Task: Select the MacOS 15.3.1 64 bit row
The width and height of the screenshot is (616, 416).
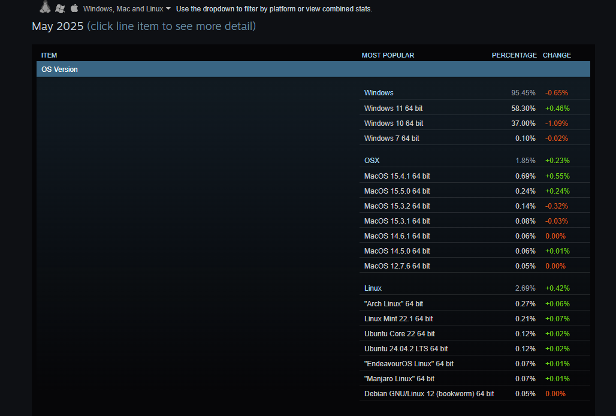Action: point(475,221)
